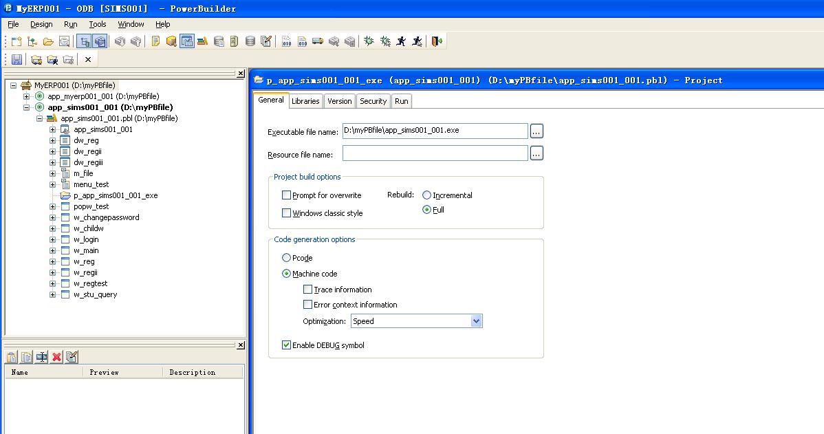
Task: Click the Full Build workspace icon
Action: tap(302, 41)
